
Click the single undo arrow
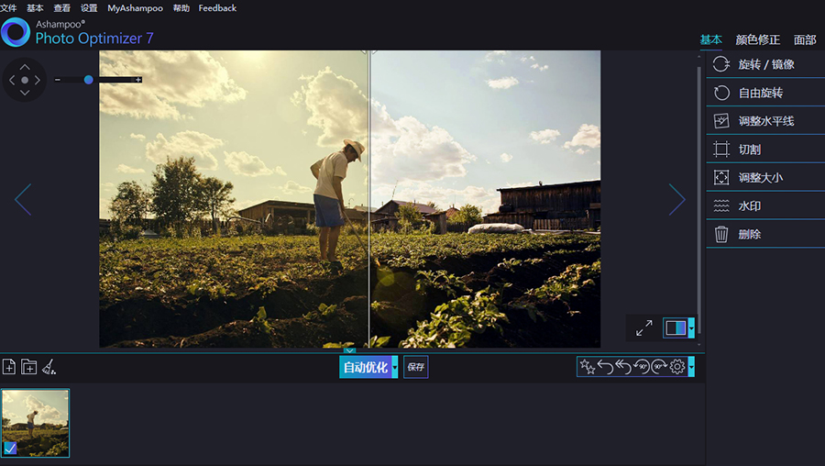coord(605,367)
